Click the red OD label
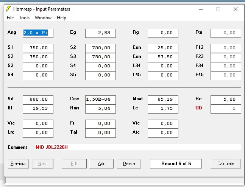Screen dimensions: 245x187 tap(199, 108)
